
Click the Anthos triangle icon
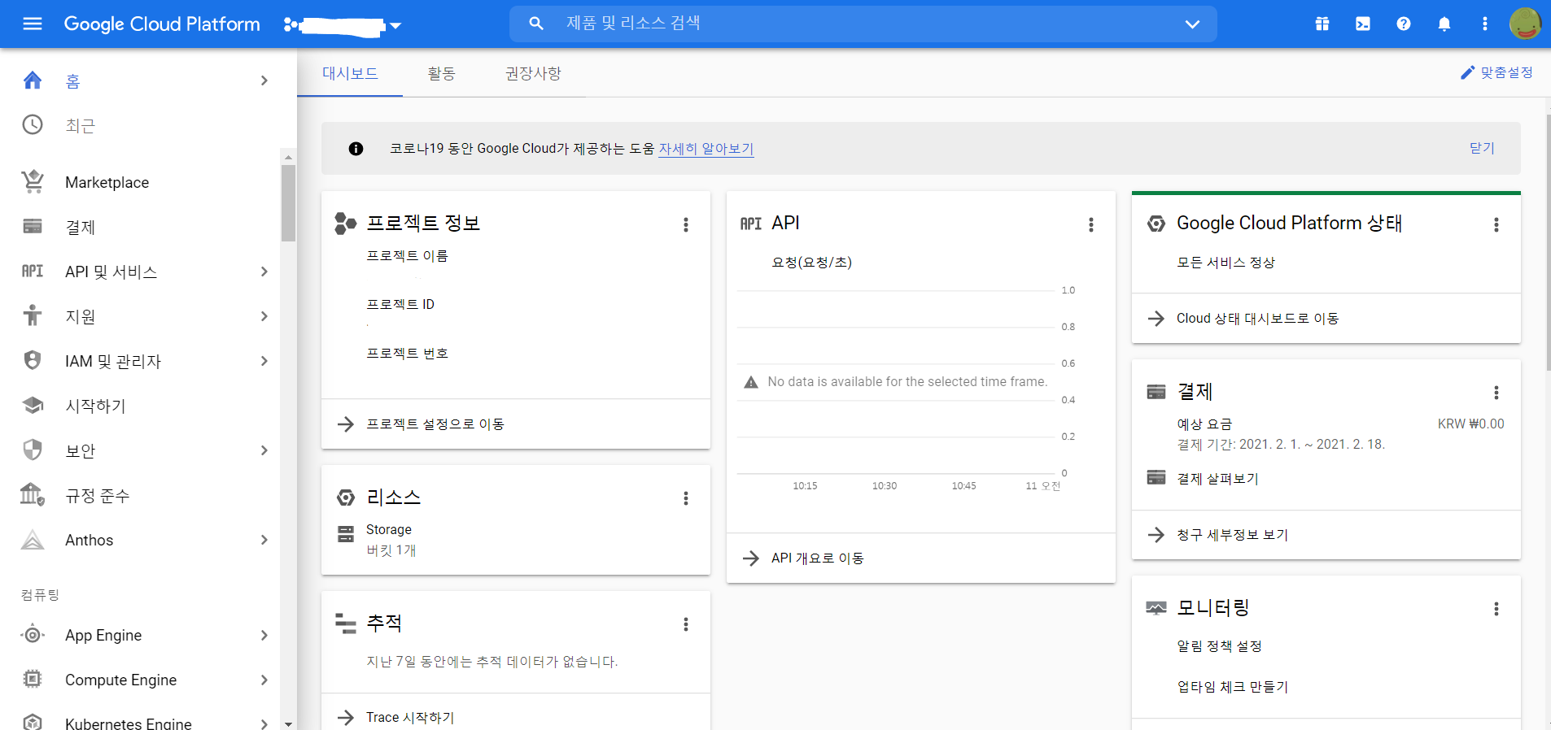point(33,540)
